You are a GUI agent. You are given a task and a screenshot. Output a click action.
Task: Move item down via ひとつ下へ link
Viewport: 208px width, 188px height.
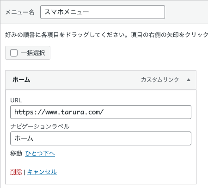40,153
